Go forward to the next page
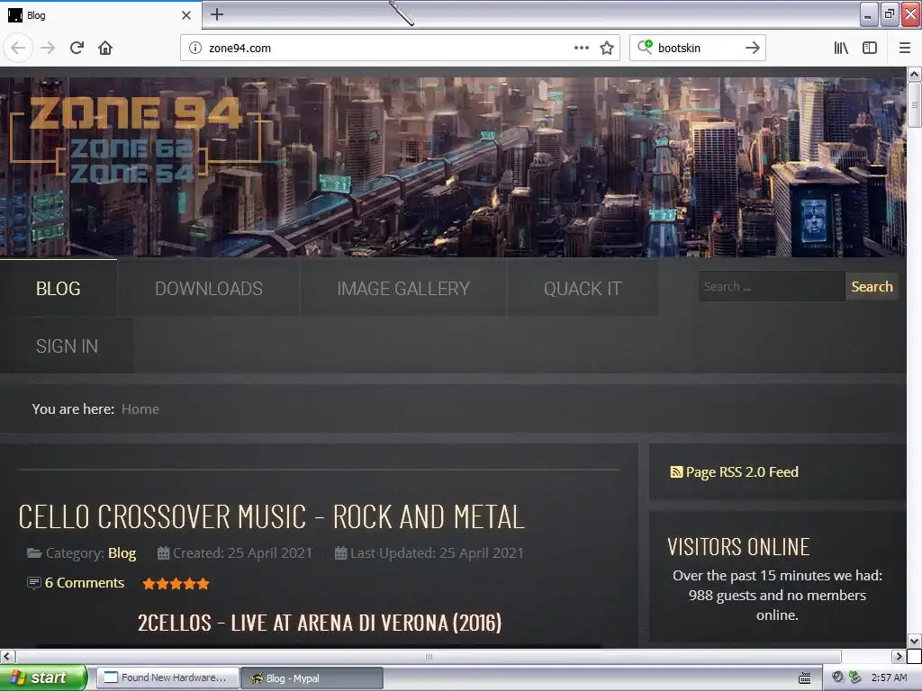 [x=48, y=49]
